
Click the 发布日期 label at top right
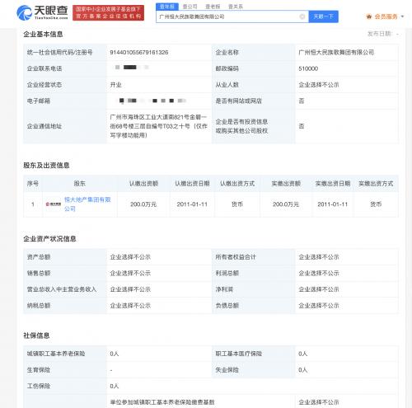click(380, 34)
